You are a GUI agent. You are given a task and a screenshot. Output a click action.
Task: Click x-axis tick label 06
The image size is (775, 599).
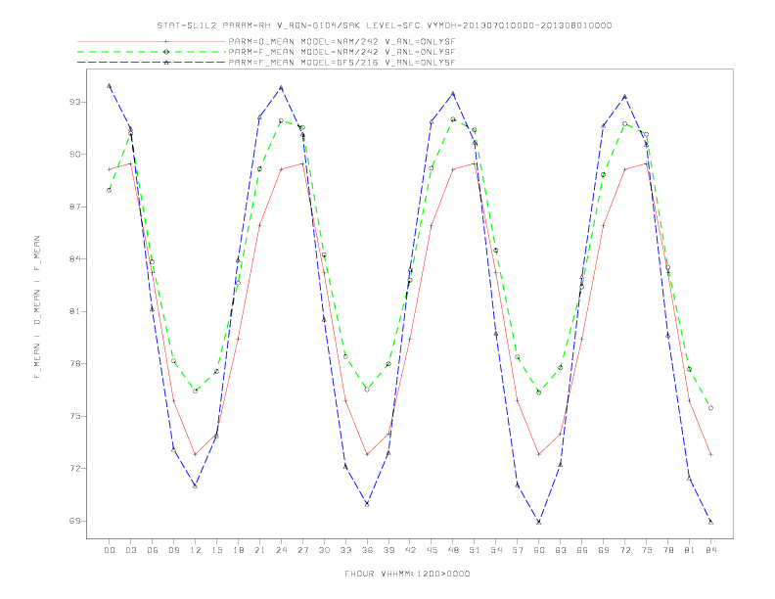(x=153, y=550)
